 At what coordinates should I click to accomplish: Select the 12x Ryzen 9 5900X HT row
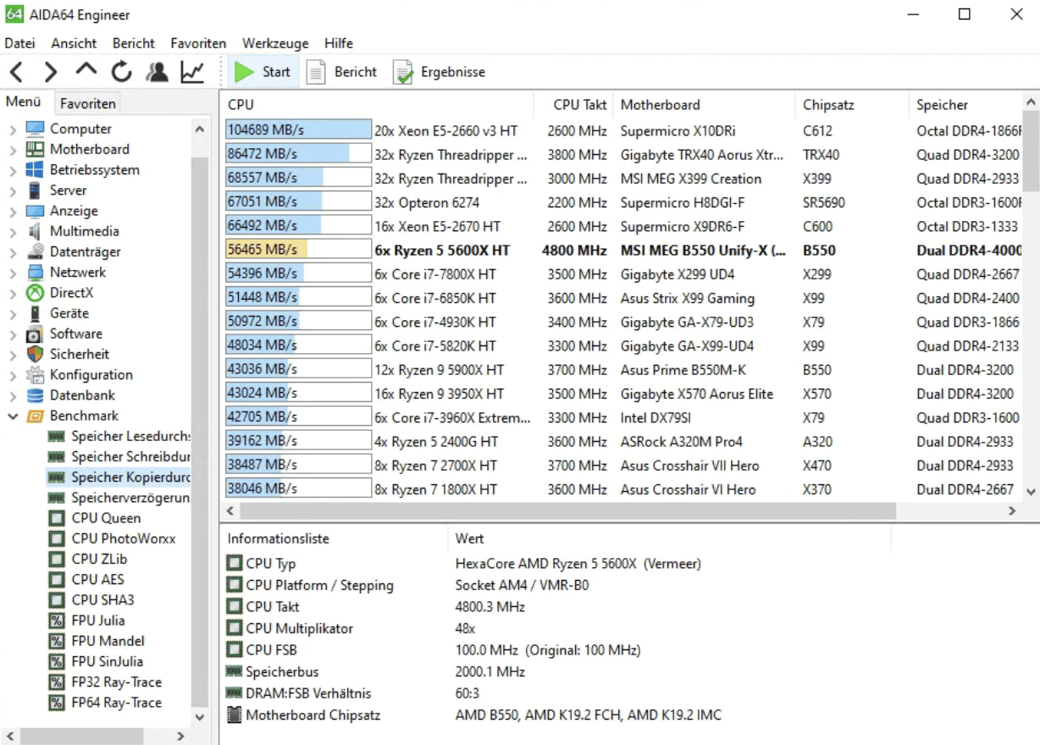[x=623, y=370]
